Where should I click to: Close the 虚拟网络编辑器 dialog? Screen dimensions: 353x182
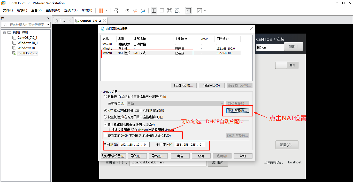click(251, 29)
